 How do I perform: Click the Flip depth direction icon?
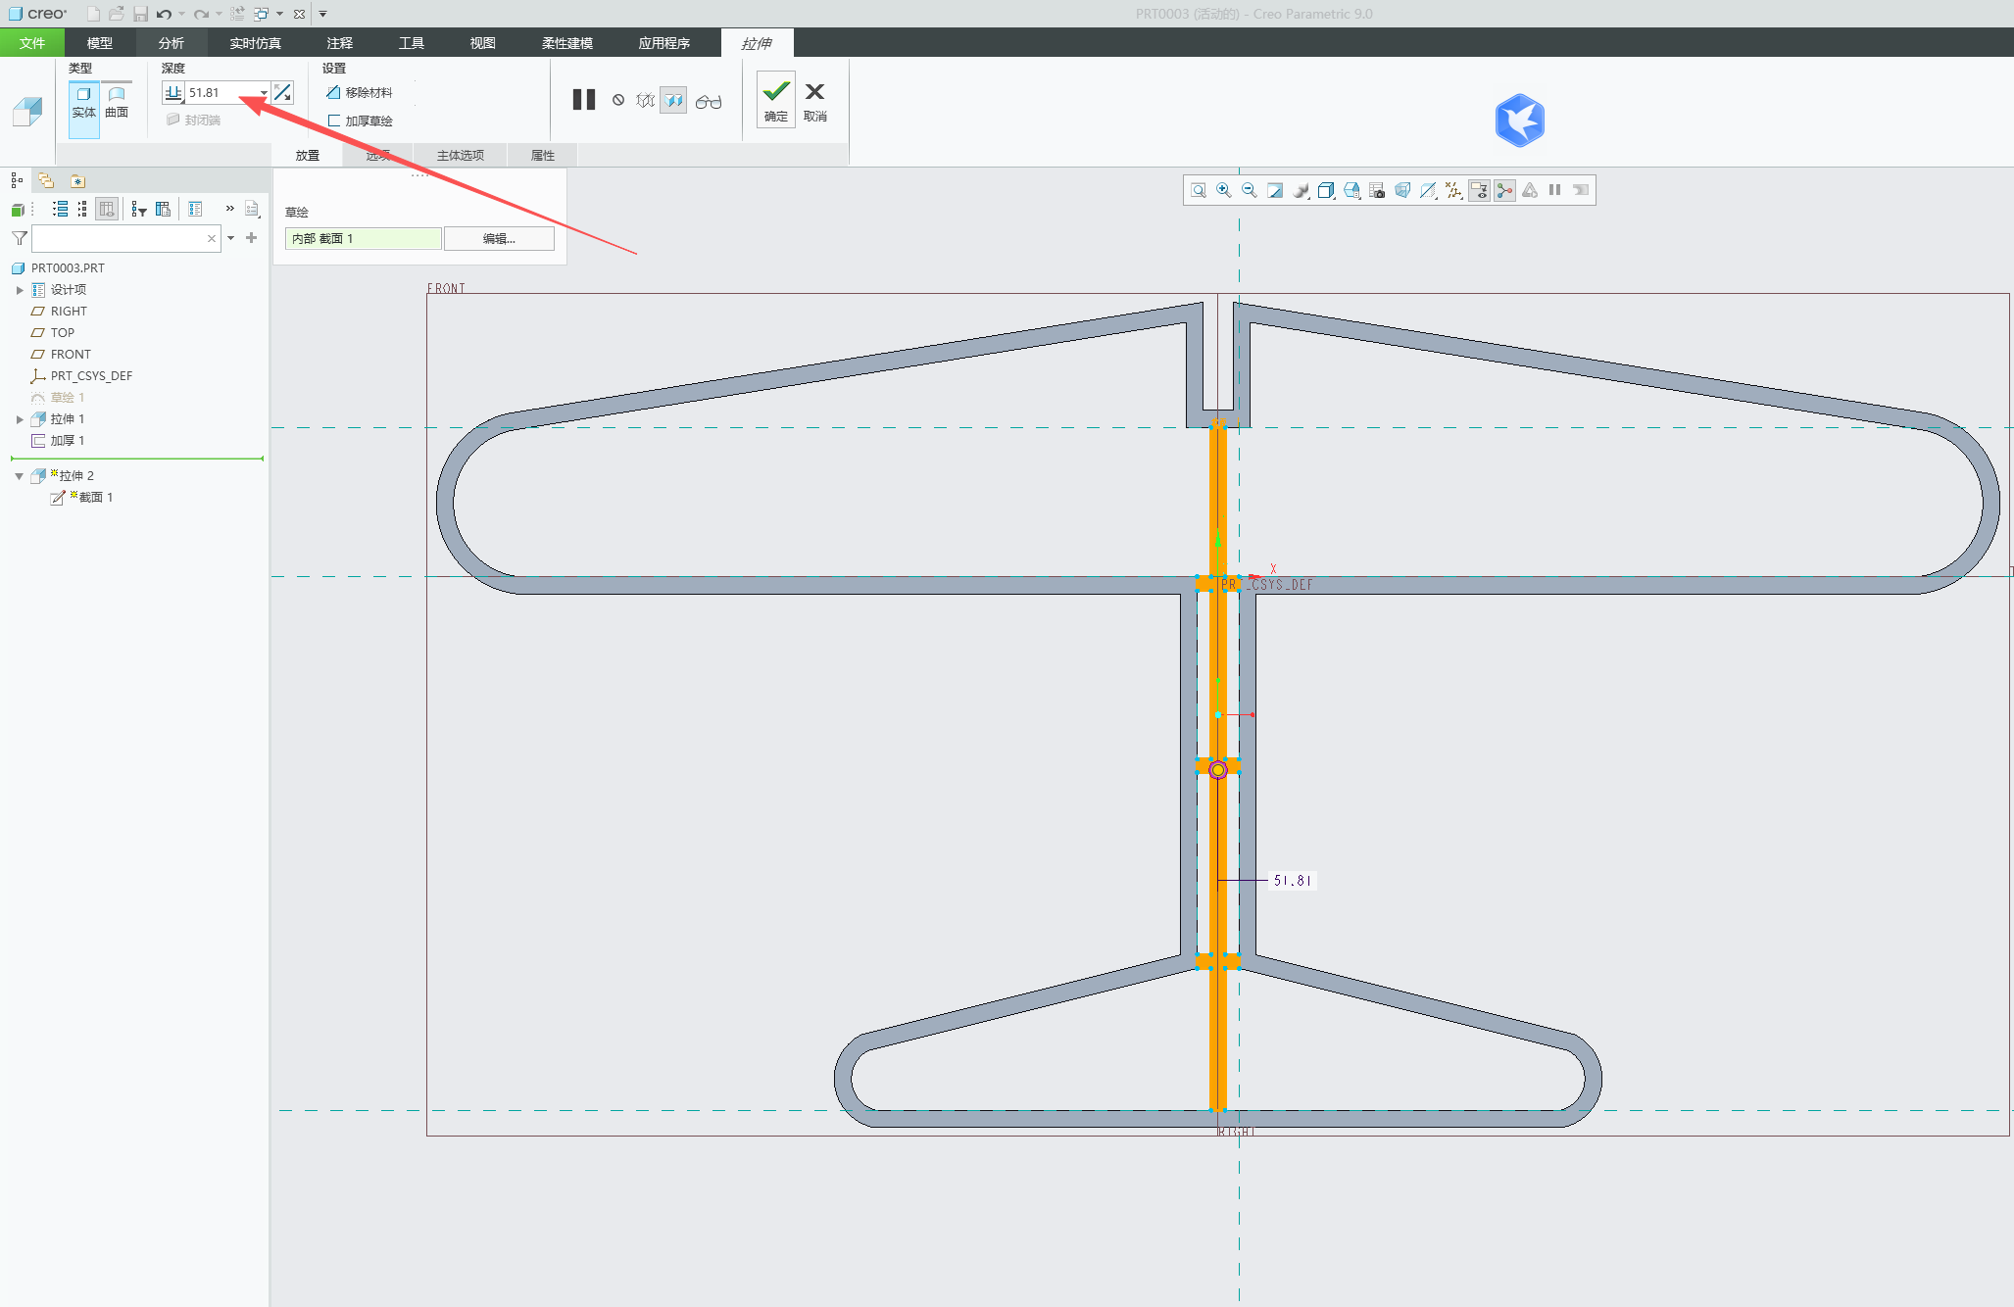pyautogui.click(x=282, y=92)
